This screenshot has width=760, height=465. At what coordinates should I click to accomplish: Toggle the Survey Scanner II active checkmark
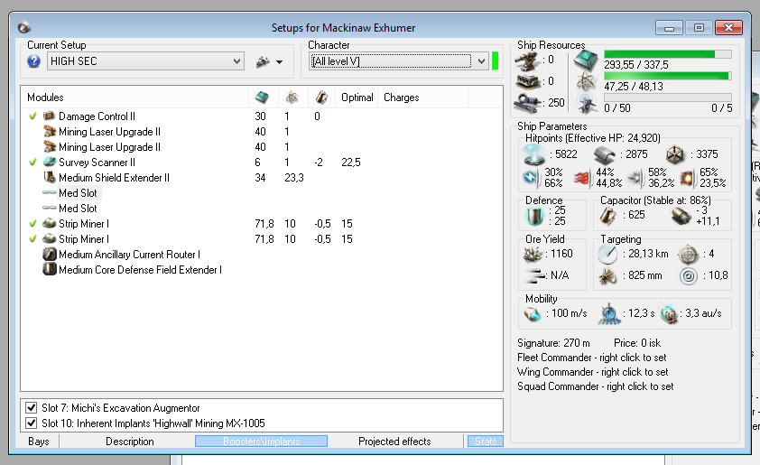tap(33, 162)
